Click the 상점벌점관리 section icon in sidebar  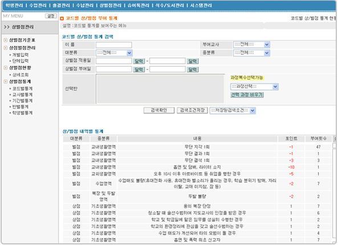pos(6,48)
